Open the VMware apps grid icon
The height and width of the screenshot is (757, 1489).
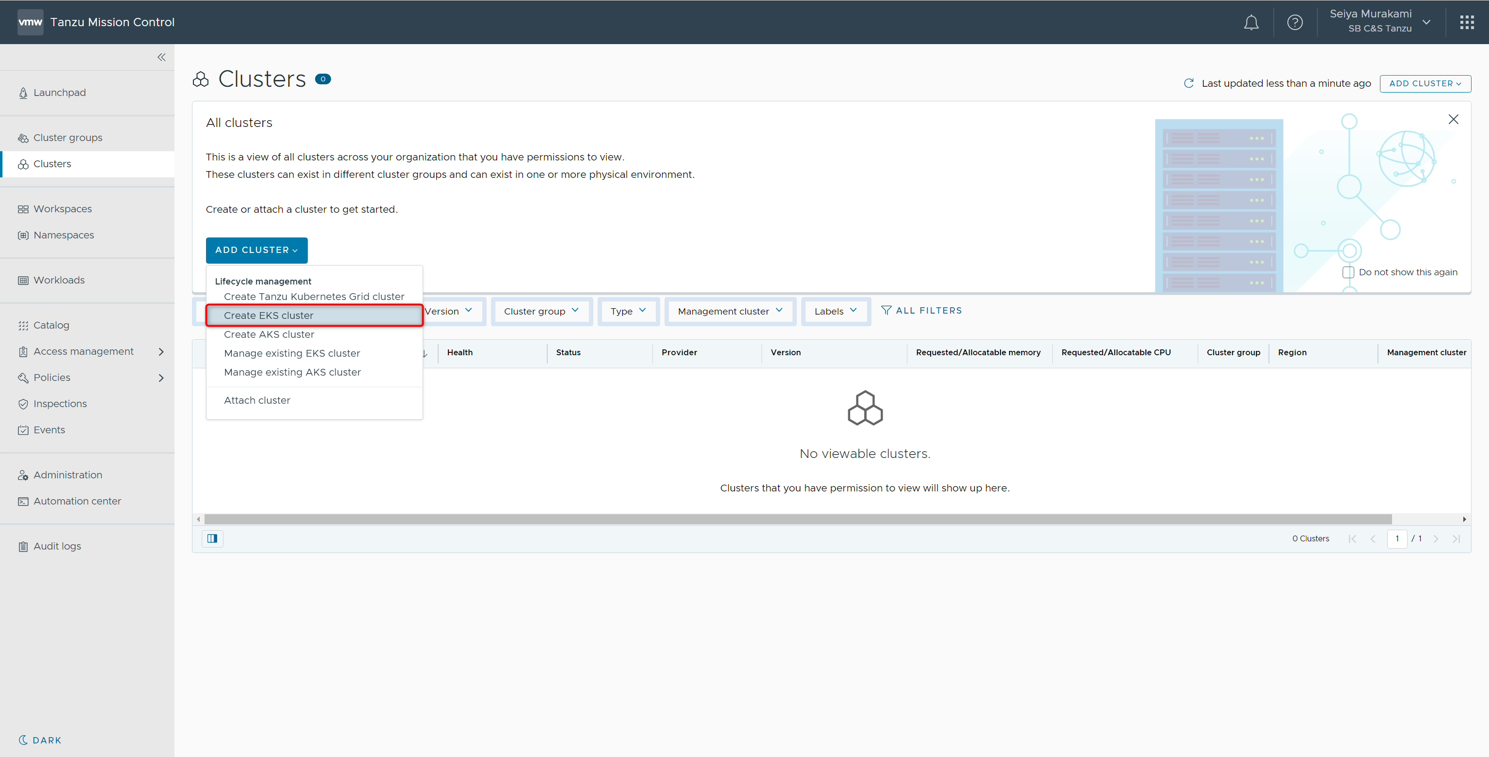[1466, 23]
